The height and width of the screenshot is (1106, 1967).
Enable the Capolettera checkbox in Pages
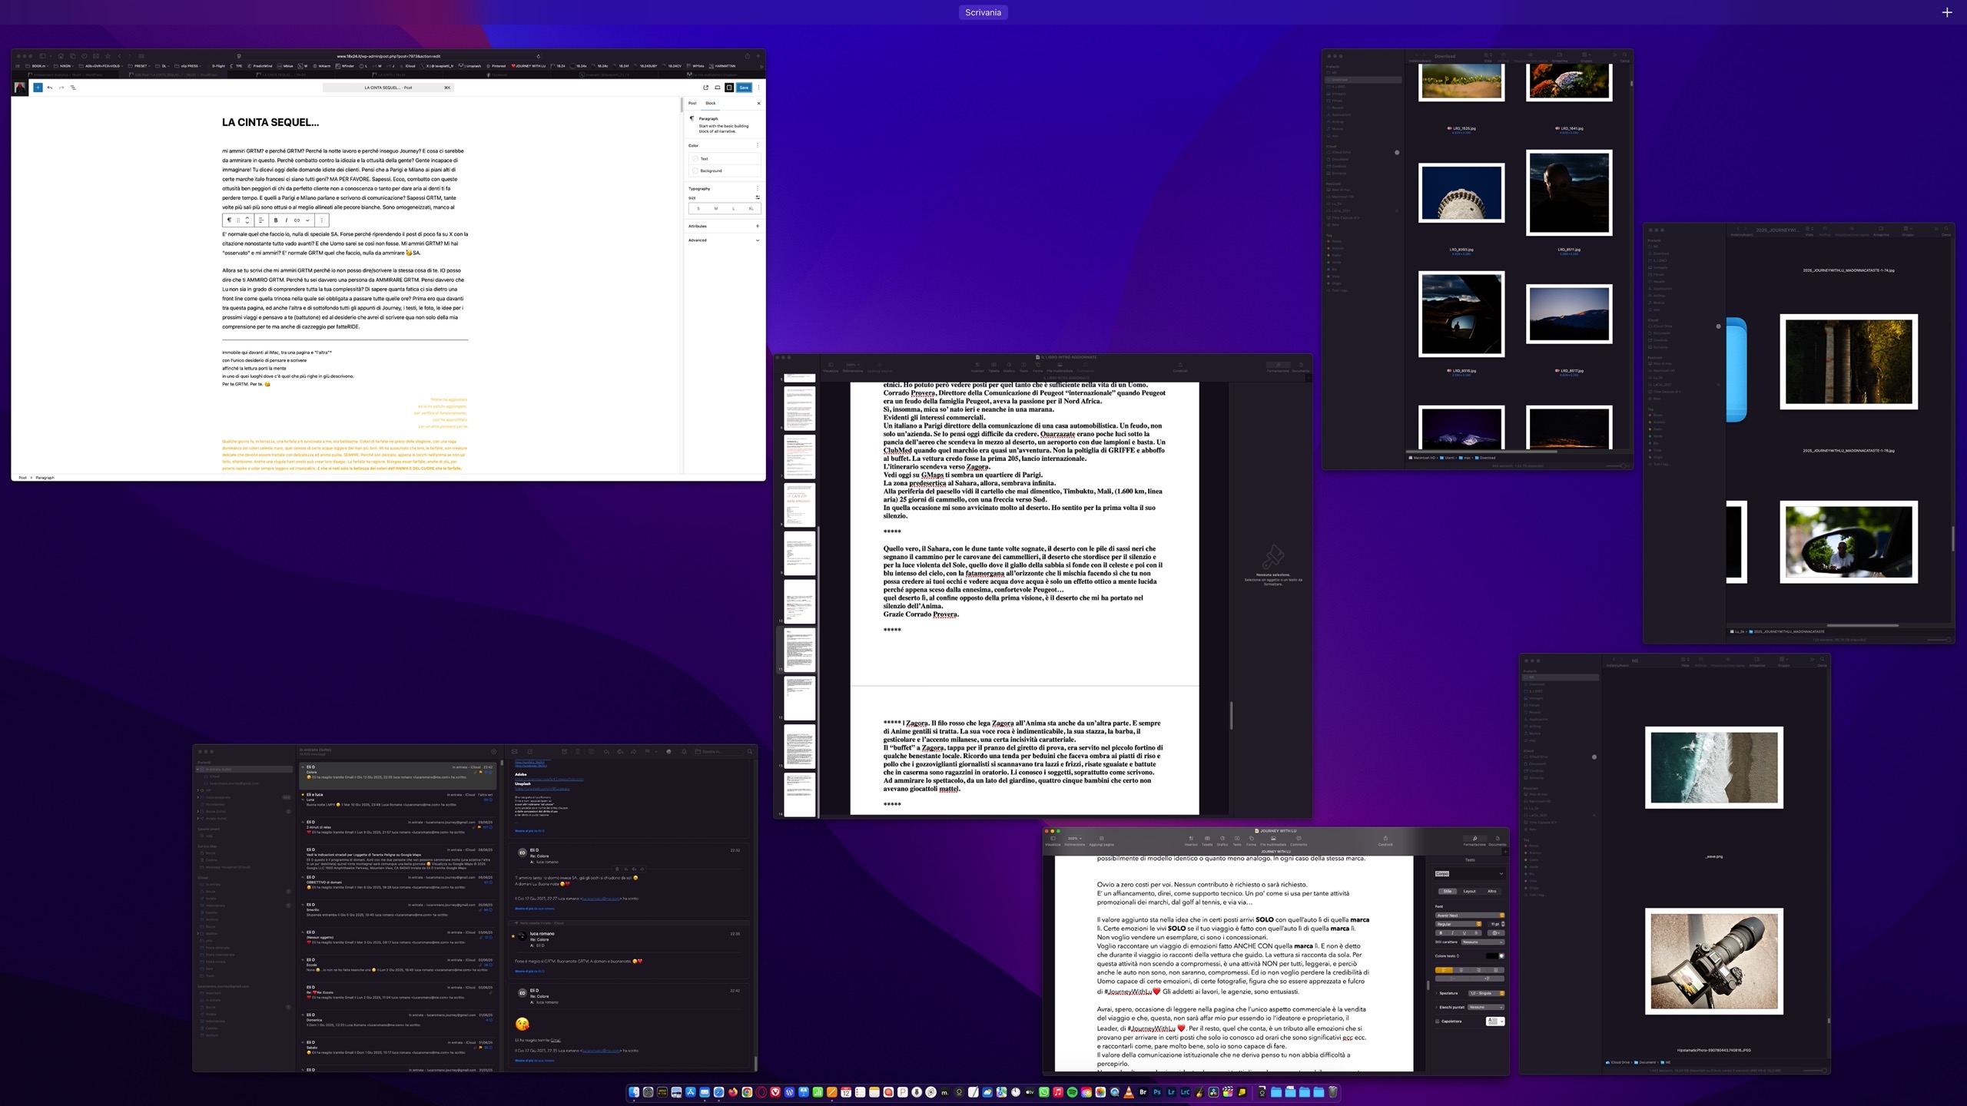[1437, 1022]
